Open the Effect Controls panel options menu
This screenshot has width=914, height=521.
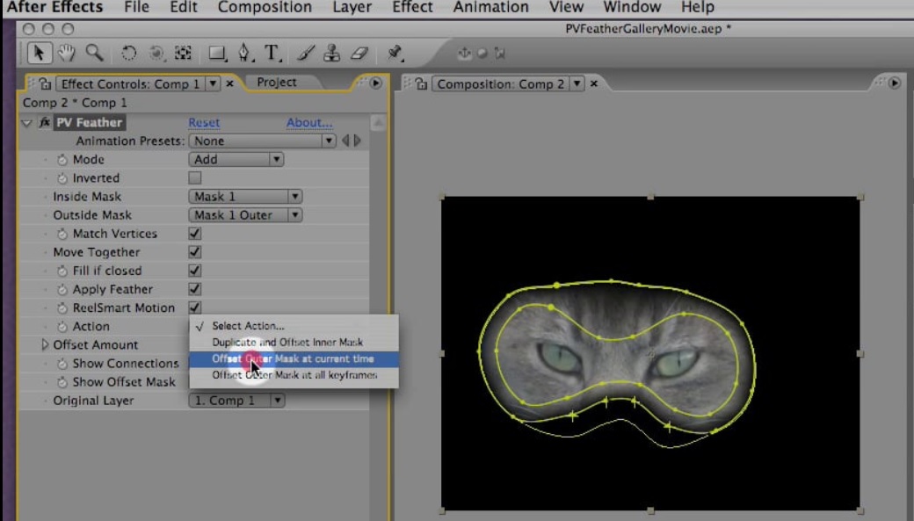point(375,83)
